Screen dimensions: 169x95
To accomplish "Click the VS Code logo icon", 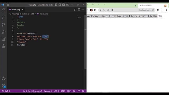I will click(3, 5).
